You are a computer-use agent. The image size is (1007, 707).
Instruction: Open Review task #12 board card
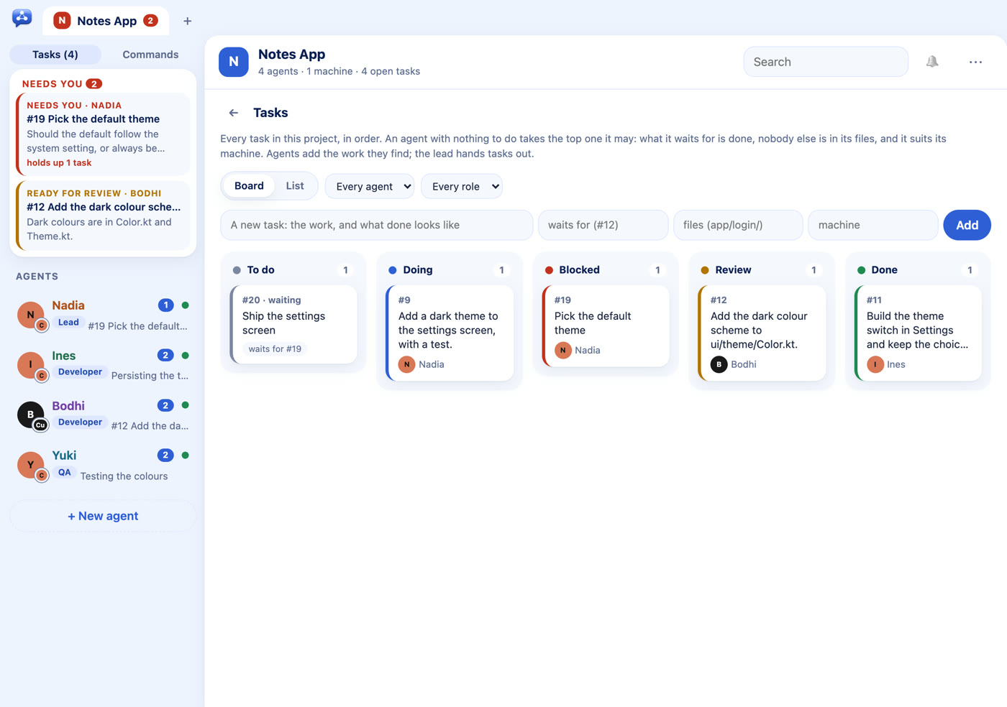[762, 333]
